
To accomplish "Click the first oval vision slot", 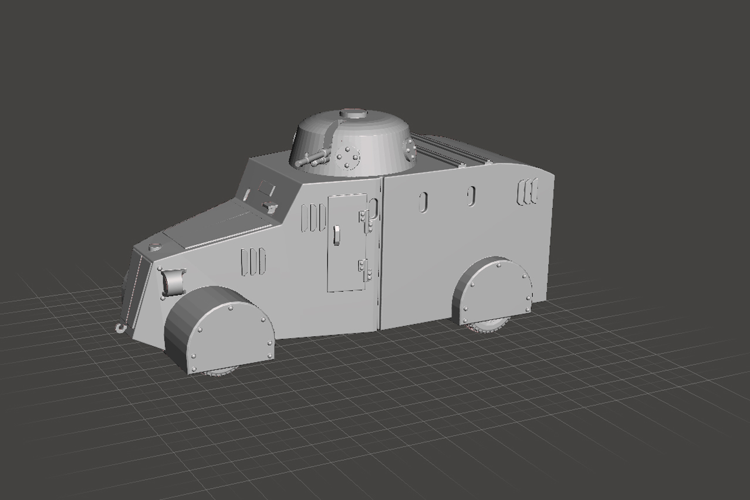I will [x=423, y=201].
